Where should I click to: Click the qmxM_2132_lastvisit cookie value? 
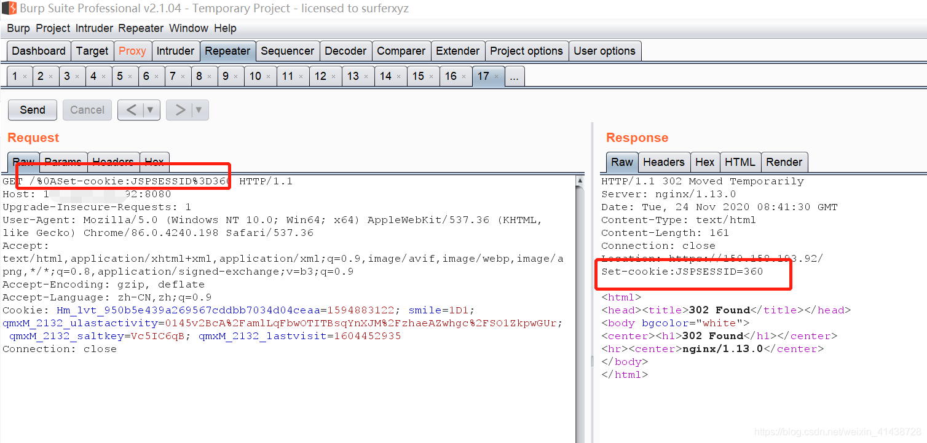(367, 336)
